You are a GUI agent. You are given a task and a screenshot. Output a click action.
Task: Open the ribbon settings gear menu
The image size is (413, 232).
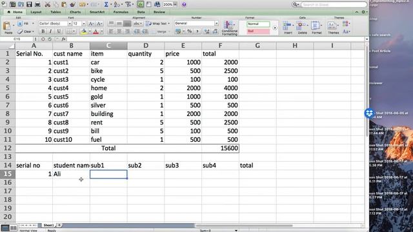(x=364, y=12)
